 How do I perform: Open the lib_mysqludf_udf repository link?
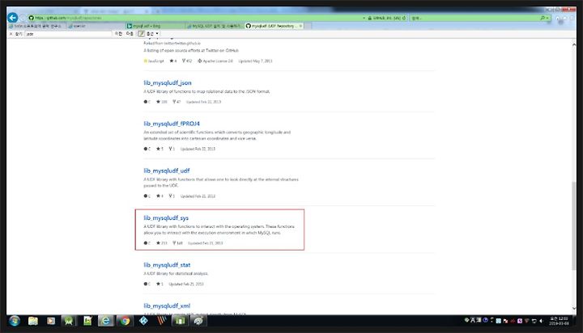[167, 171]
